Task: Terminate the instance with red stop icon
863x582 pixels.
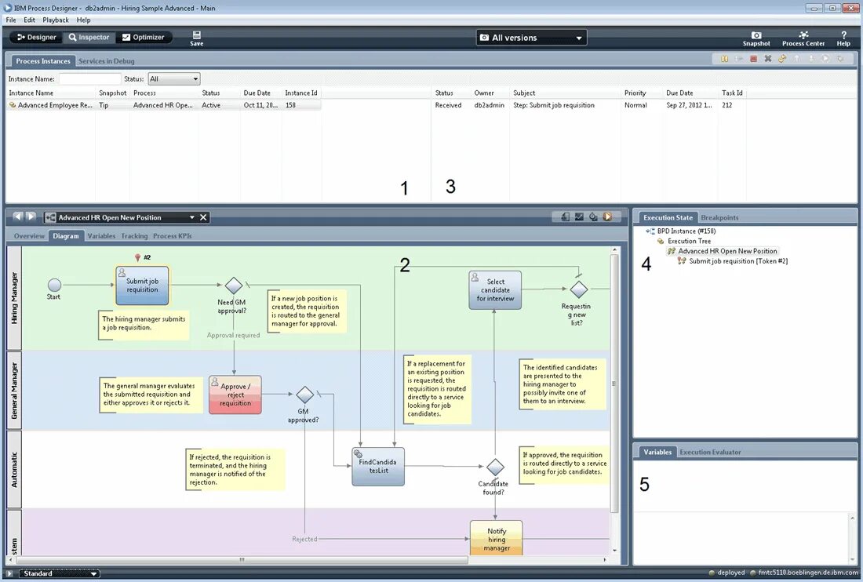Action: (x=753, y=59)
